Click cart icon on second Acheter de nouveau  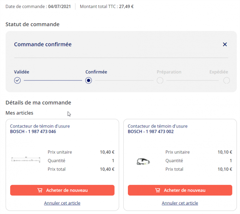click(158, 190)
